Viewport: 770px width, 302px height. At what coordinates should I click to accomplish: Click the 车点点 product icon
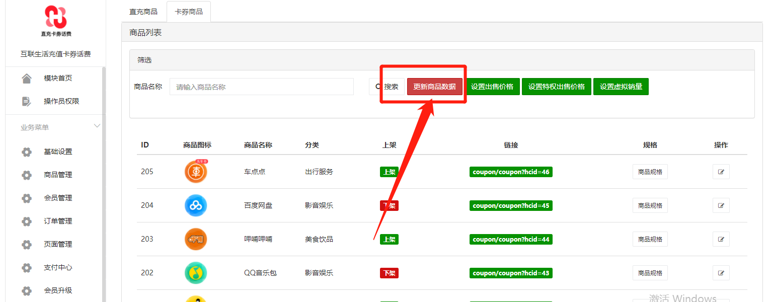pyautogui.click(x=196, y=172)
